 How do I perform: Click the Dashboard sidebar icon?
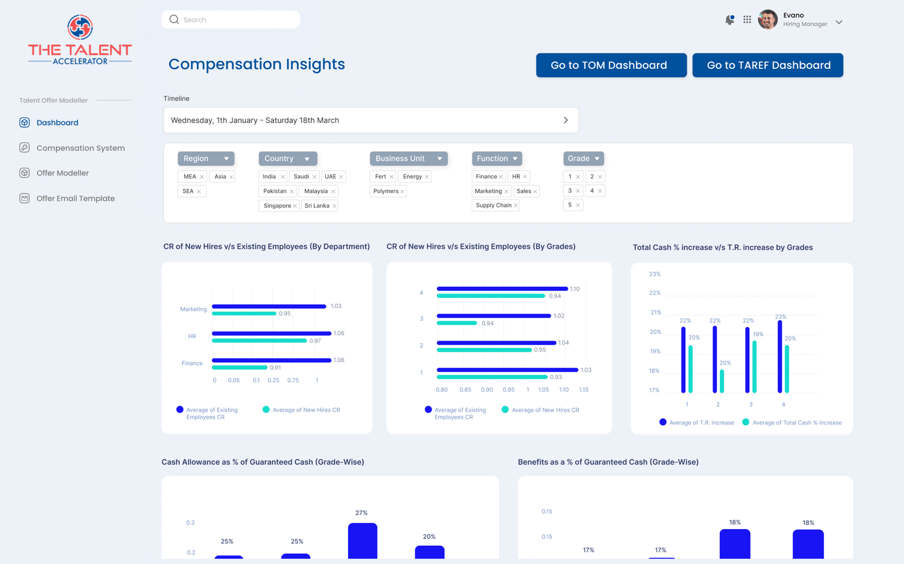pos(24,123)
